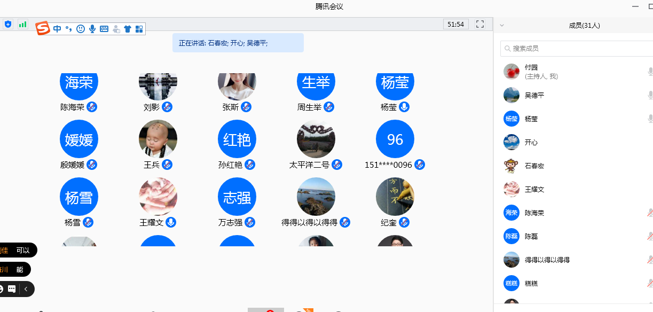Toggle Sogou punctuation mode
Image resolution: width=653 pixels, height=312 pixels.
[x=69, y=29]
